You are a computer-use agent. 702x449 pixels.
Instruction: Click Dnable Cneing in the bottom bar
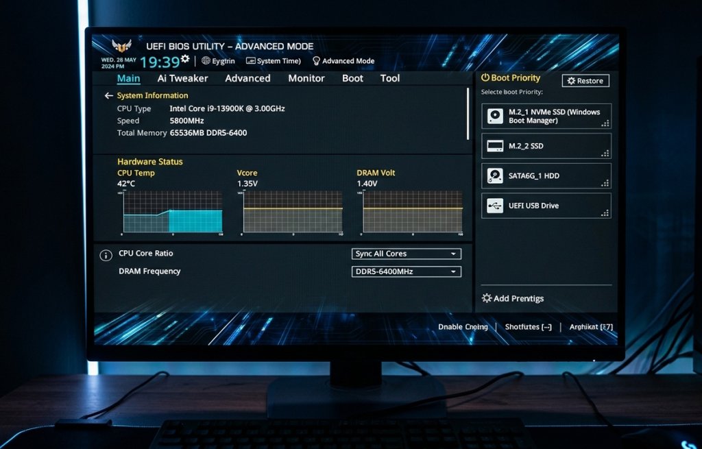click(x=463, y=327)
